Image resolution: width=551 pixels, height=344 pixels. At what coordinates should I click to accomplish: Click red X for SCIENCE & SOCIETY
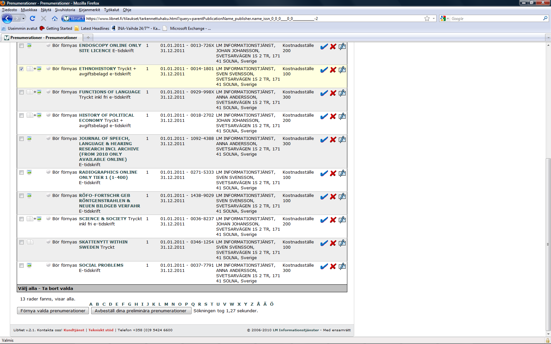pyautogui.click(x=333, y=220)
